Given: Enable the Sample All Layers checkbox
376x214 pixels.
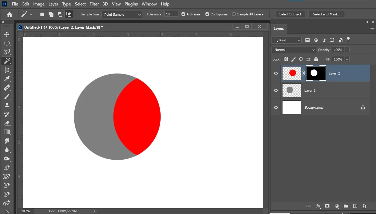Looking at the screenshot, I should (x=234, y=14).
